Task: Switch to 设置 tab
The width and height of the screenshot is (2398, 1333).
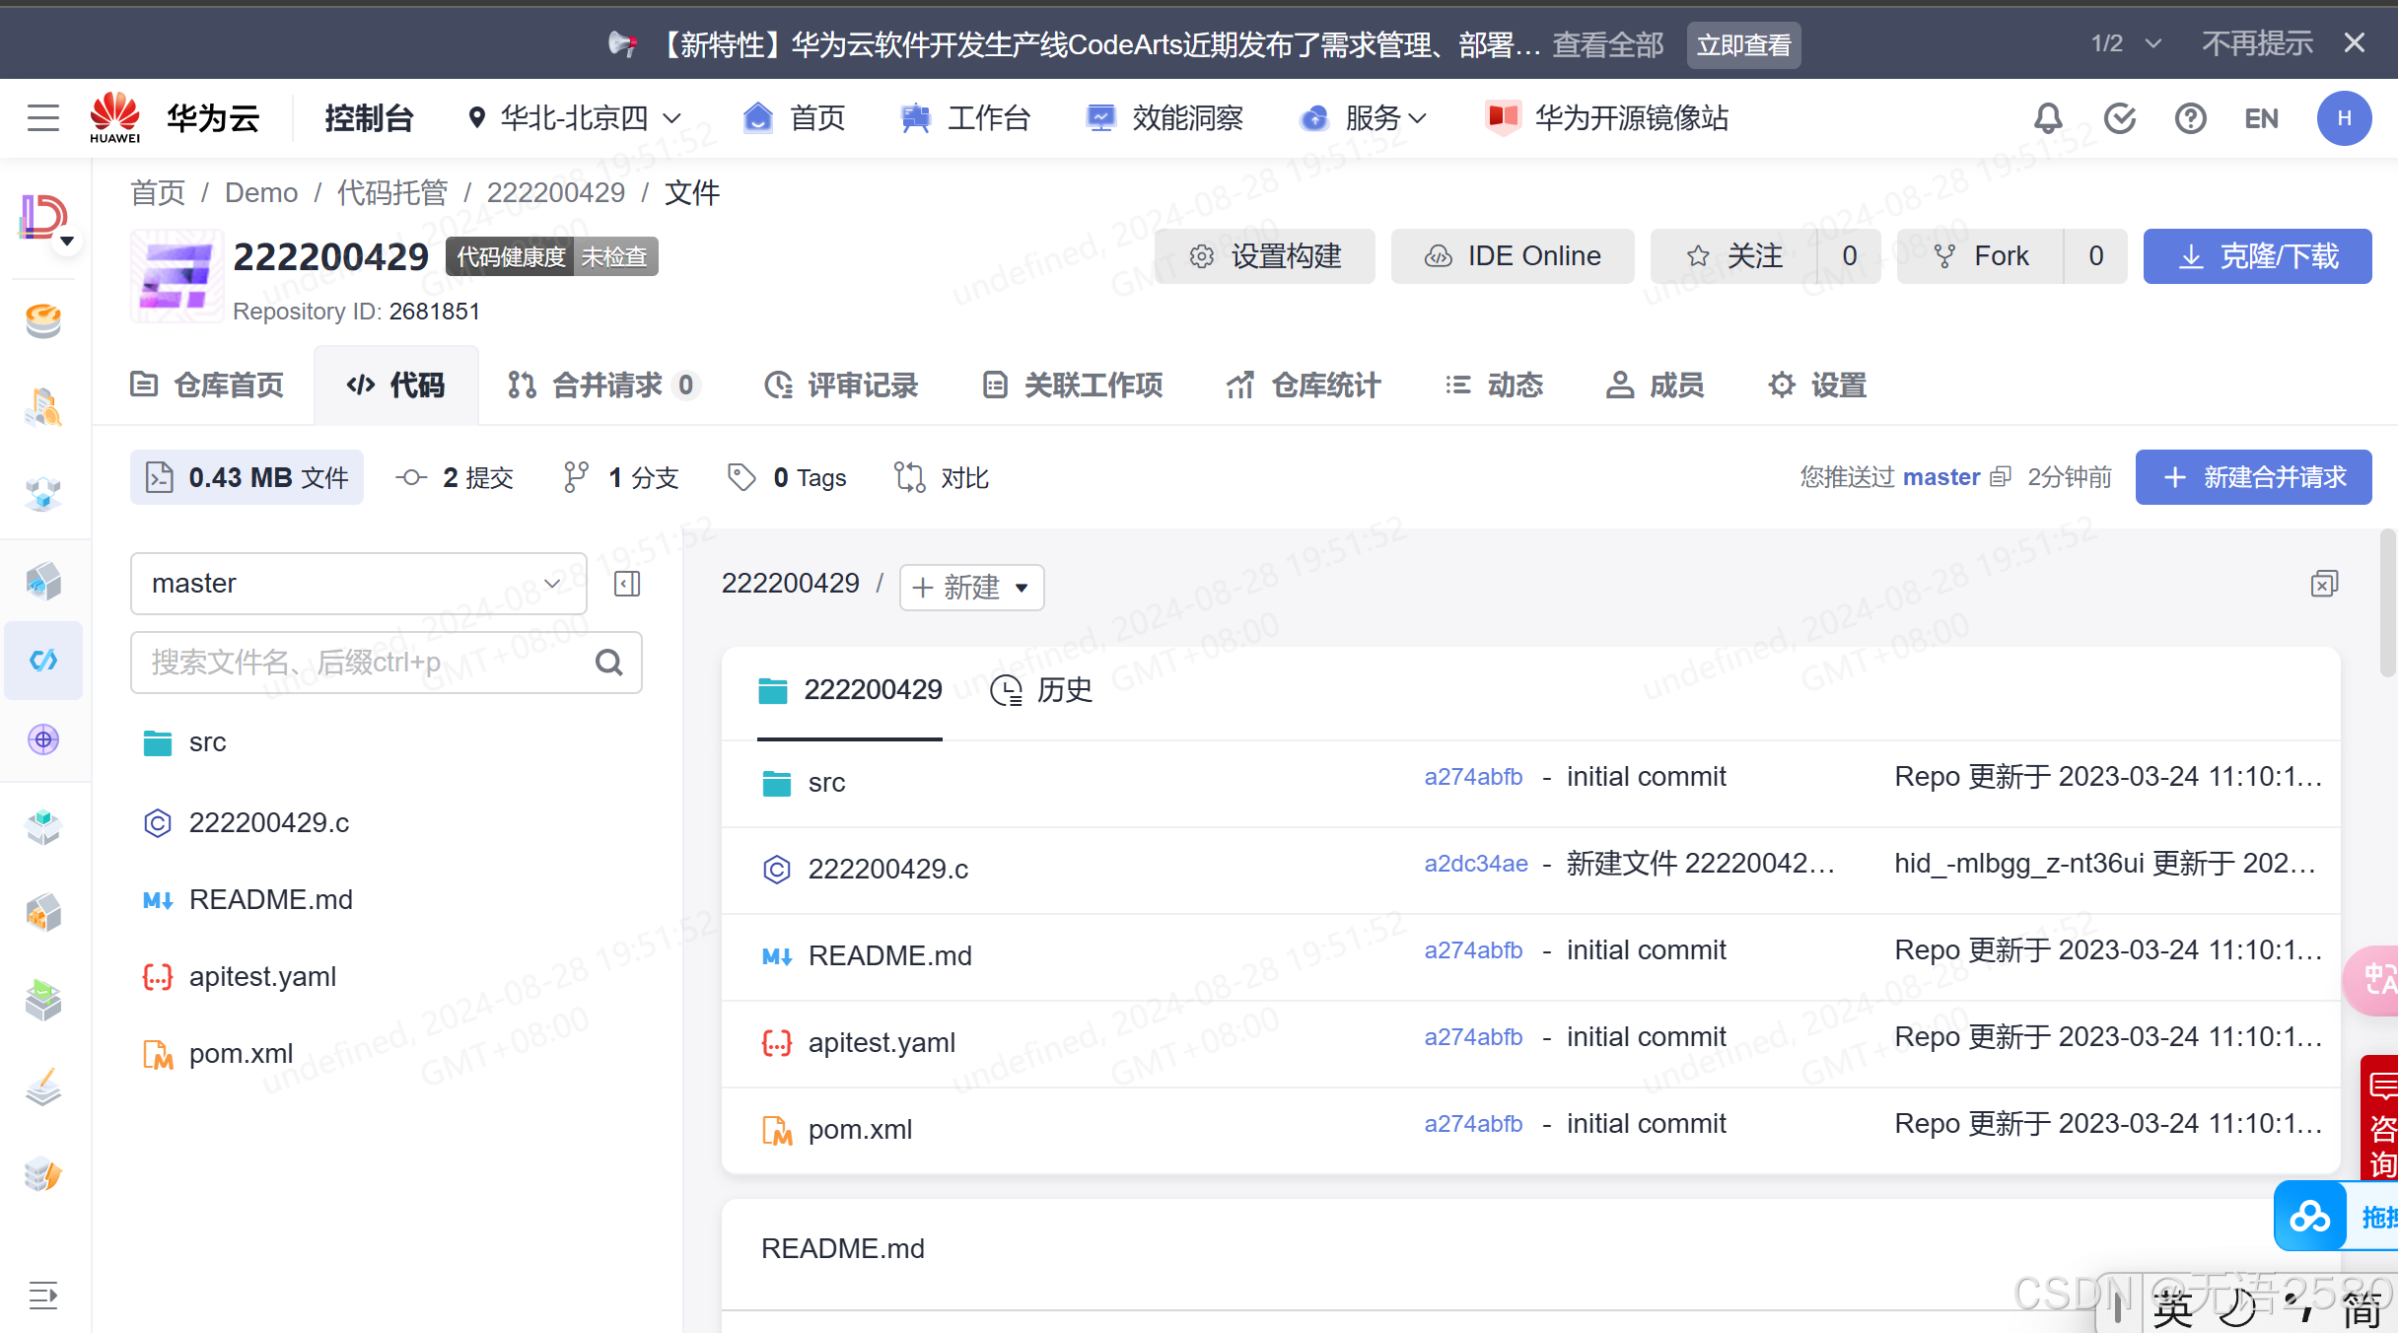Action: pyautogui.click(x=1817, y=385)
